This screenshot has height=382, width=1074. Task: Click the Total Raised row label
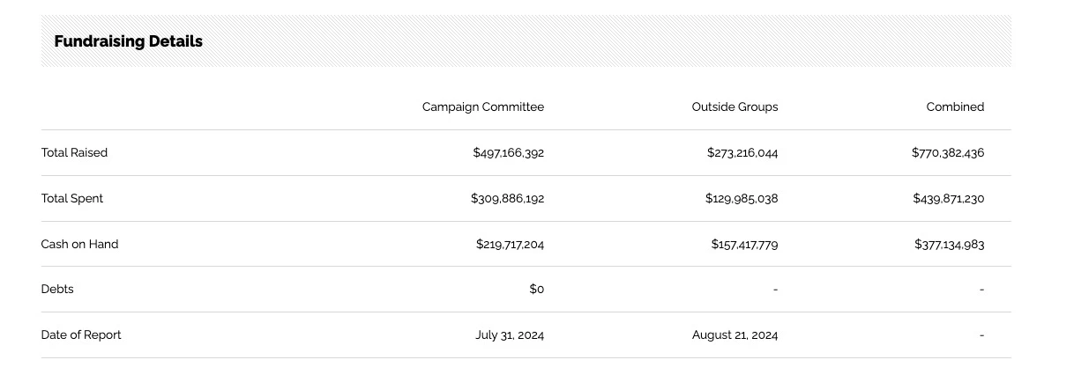pyautogui.click(x=74, y=152)
